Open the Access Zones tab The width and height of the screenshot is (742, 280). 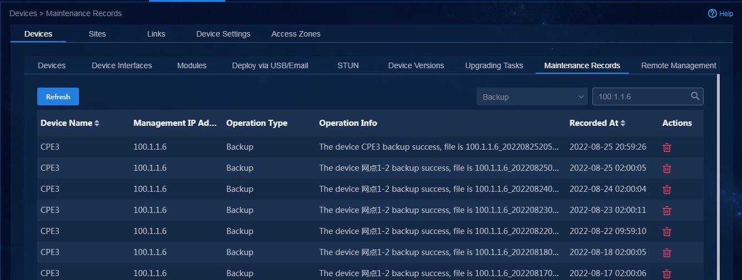click(x=296, y=34)
